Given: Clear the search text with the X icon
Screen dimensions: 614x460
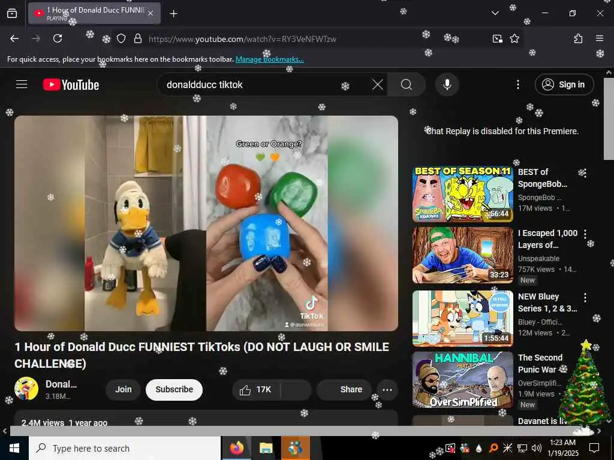Looking at the screenshot, I should click(378, 84).
